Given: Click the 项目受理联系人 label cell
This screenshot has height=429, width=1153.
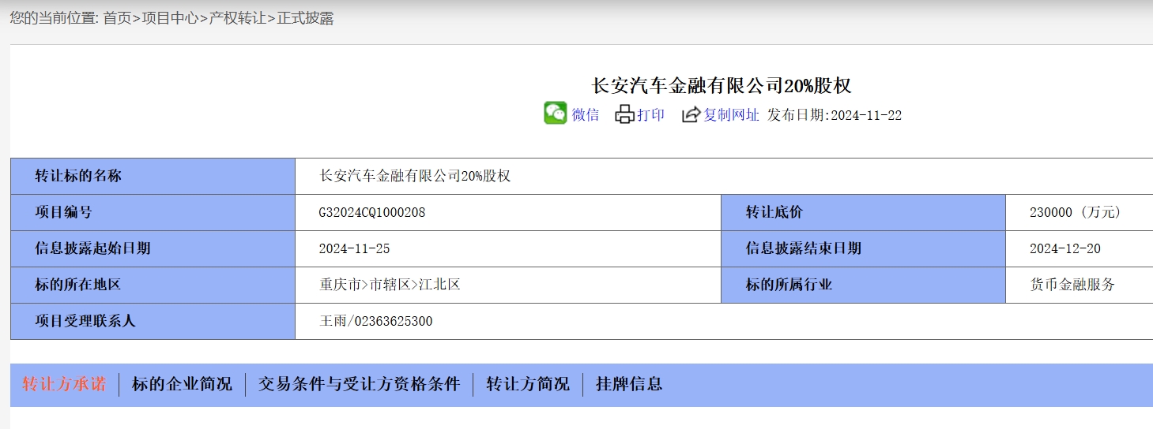Looking at the screenshot, I should coord(153,321).
